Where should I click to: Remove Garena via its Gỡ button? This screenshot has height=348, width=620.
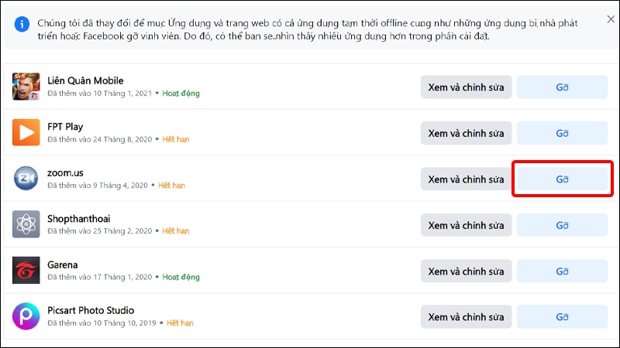coord(562,271)
